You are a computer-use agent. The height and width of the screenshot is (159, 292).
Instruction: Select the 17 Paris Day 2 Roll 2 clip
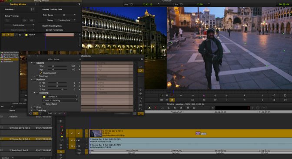tap(19, 150)
